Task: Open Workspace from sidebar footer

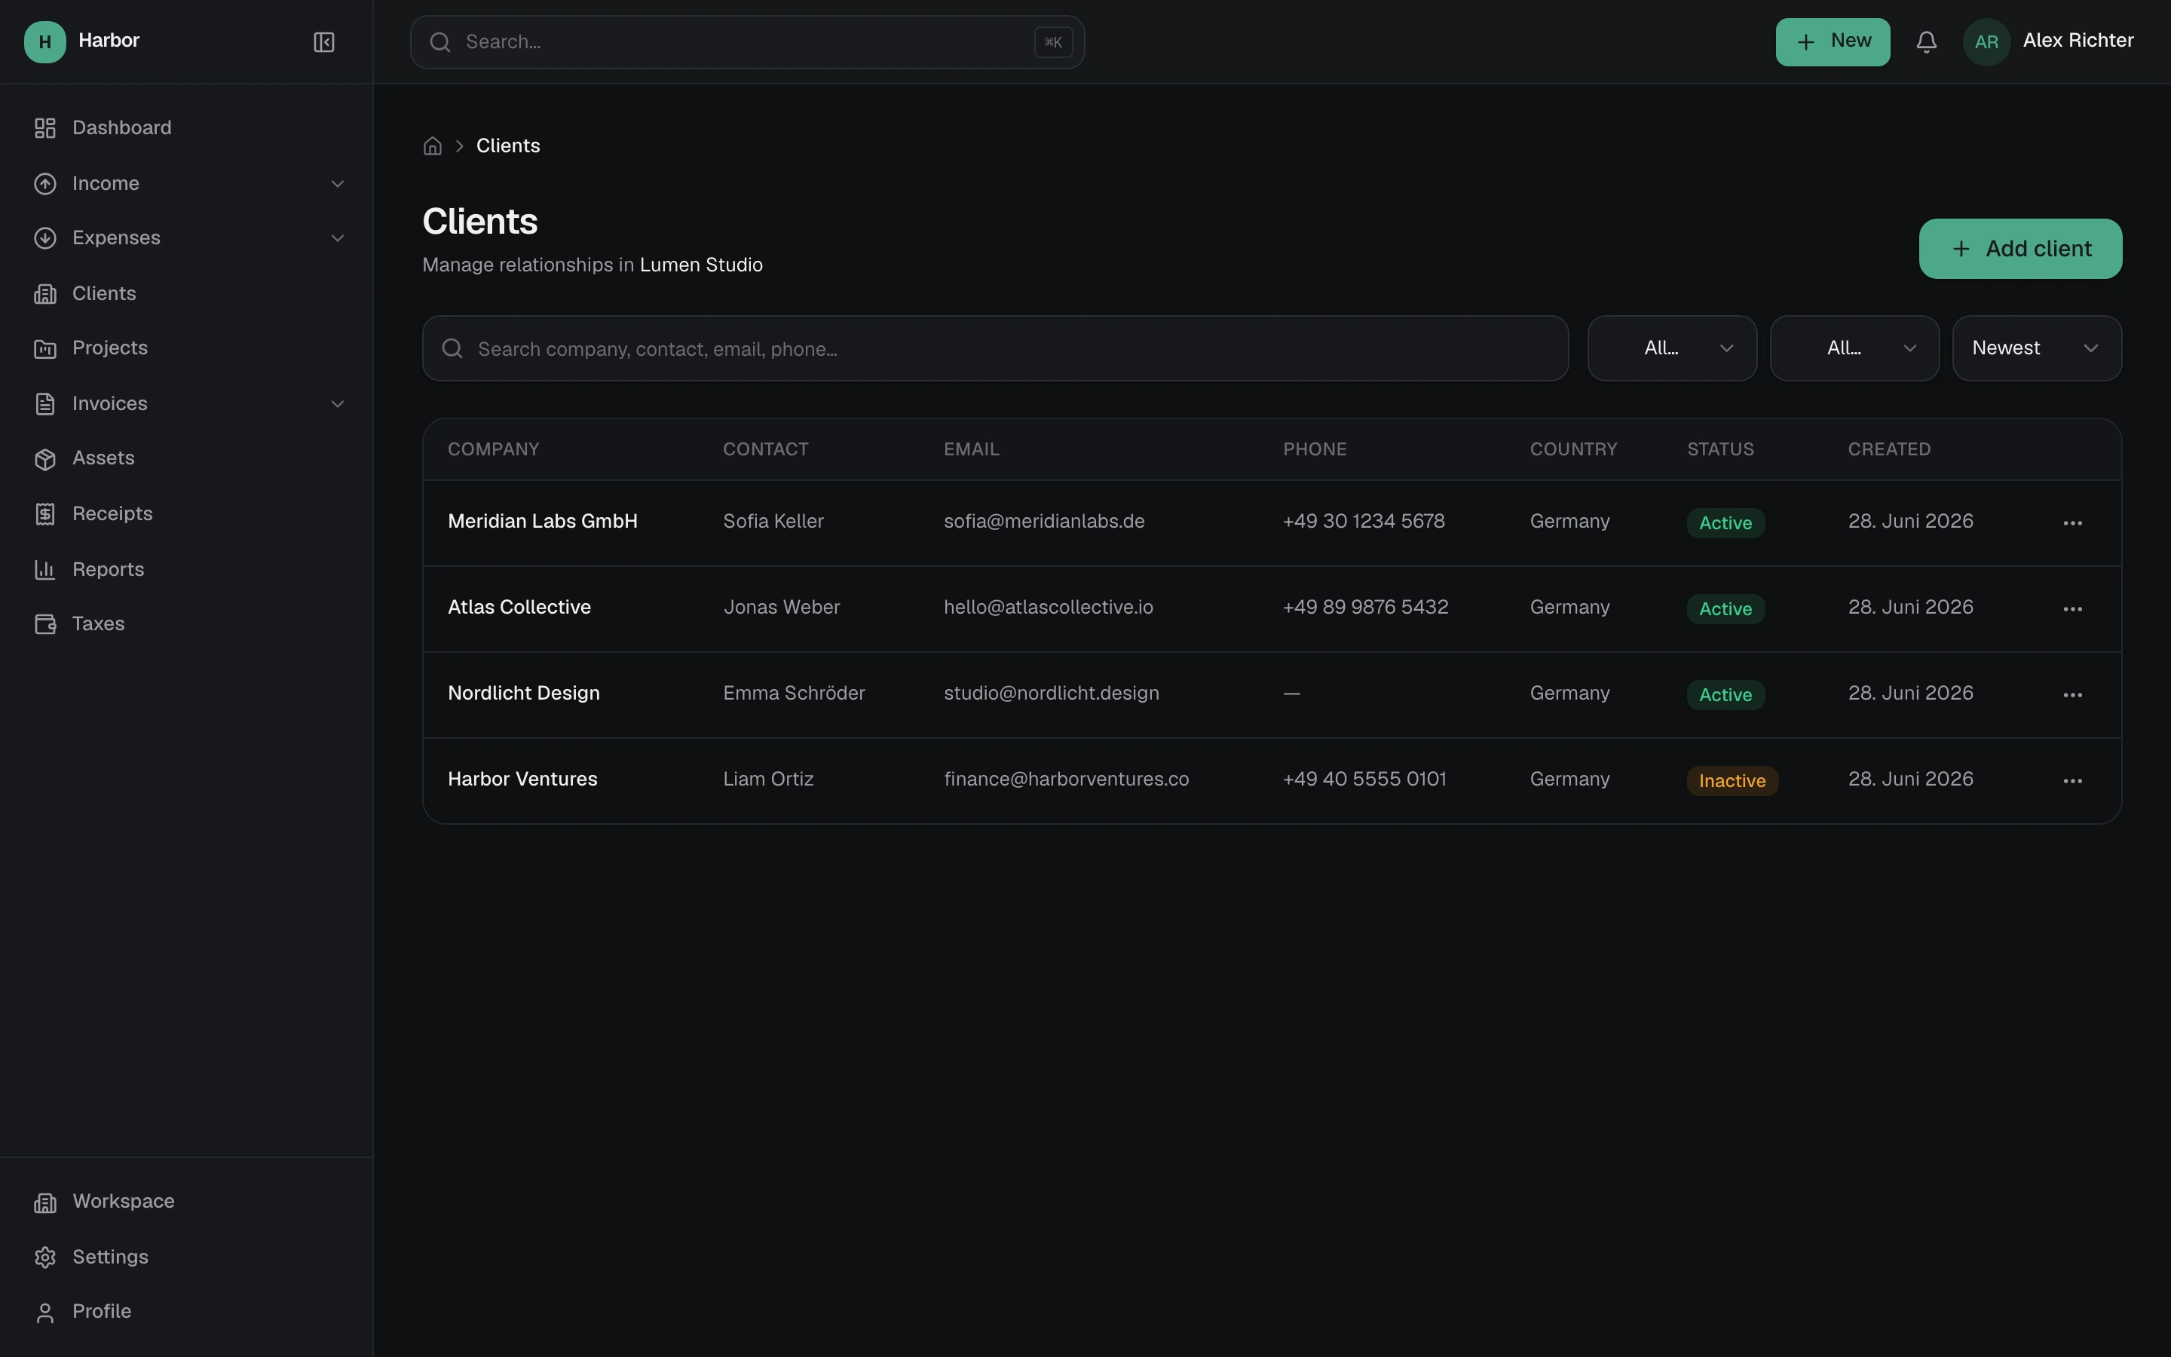Action: 185,1202
